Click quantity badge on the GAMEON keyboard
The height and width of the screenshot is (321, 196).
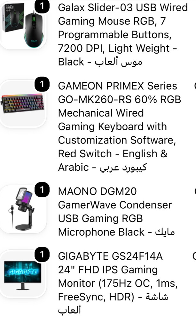click(x=42, y=84)
